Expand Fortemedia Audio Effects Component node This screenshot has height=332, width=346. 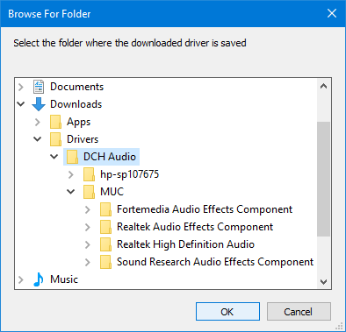tap(88, 209)
